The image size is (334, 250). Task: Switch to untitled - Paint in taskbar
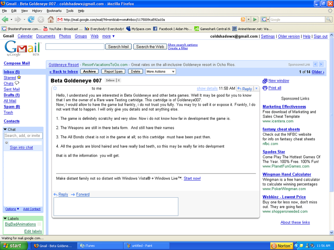point(146,246)
